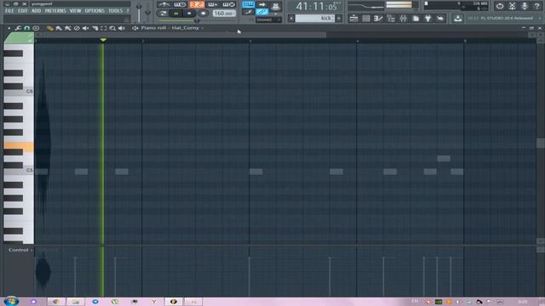Screen dimensions: 545x306
Task: Click the record button
Action: (x=204, y=14)
